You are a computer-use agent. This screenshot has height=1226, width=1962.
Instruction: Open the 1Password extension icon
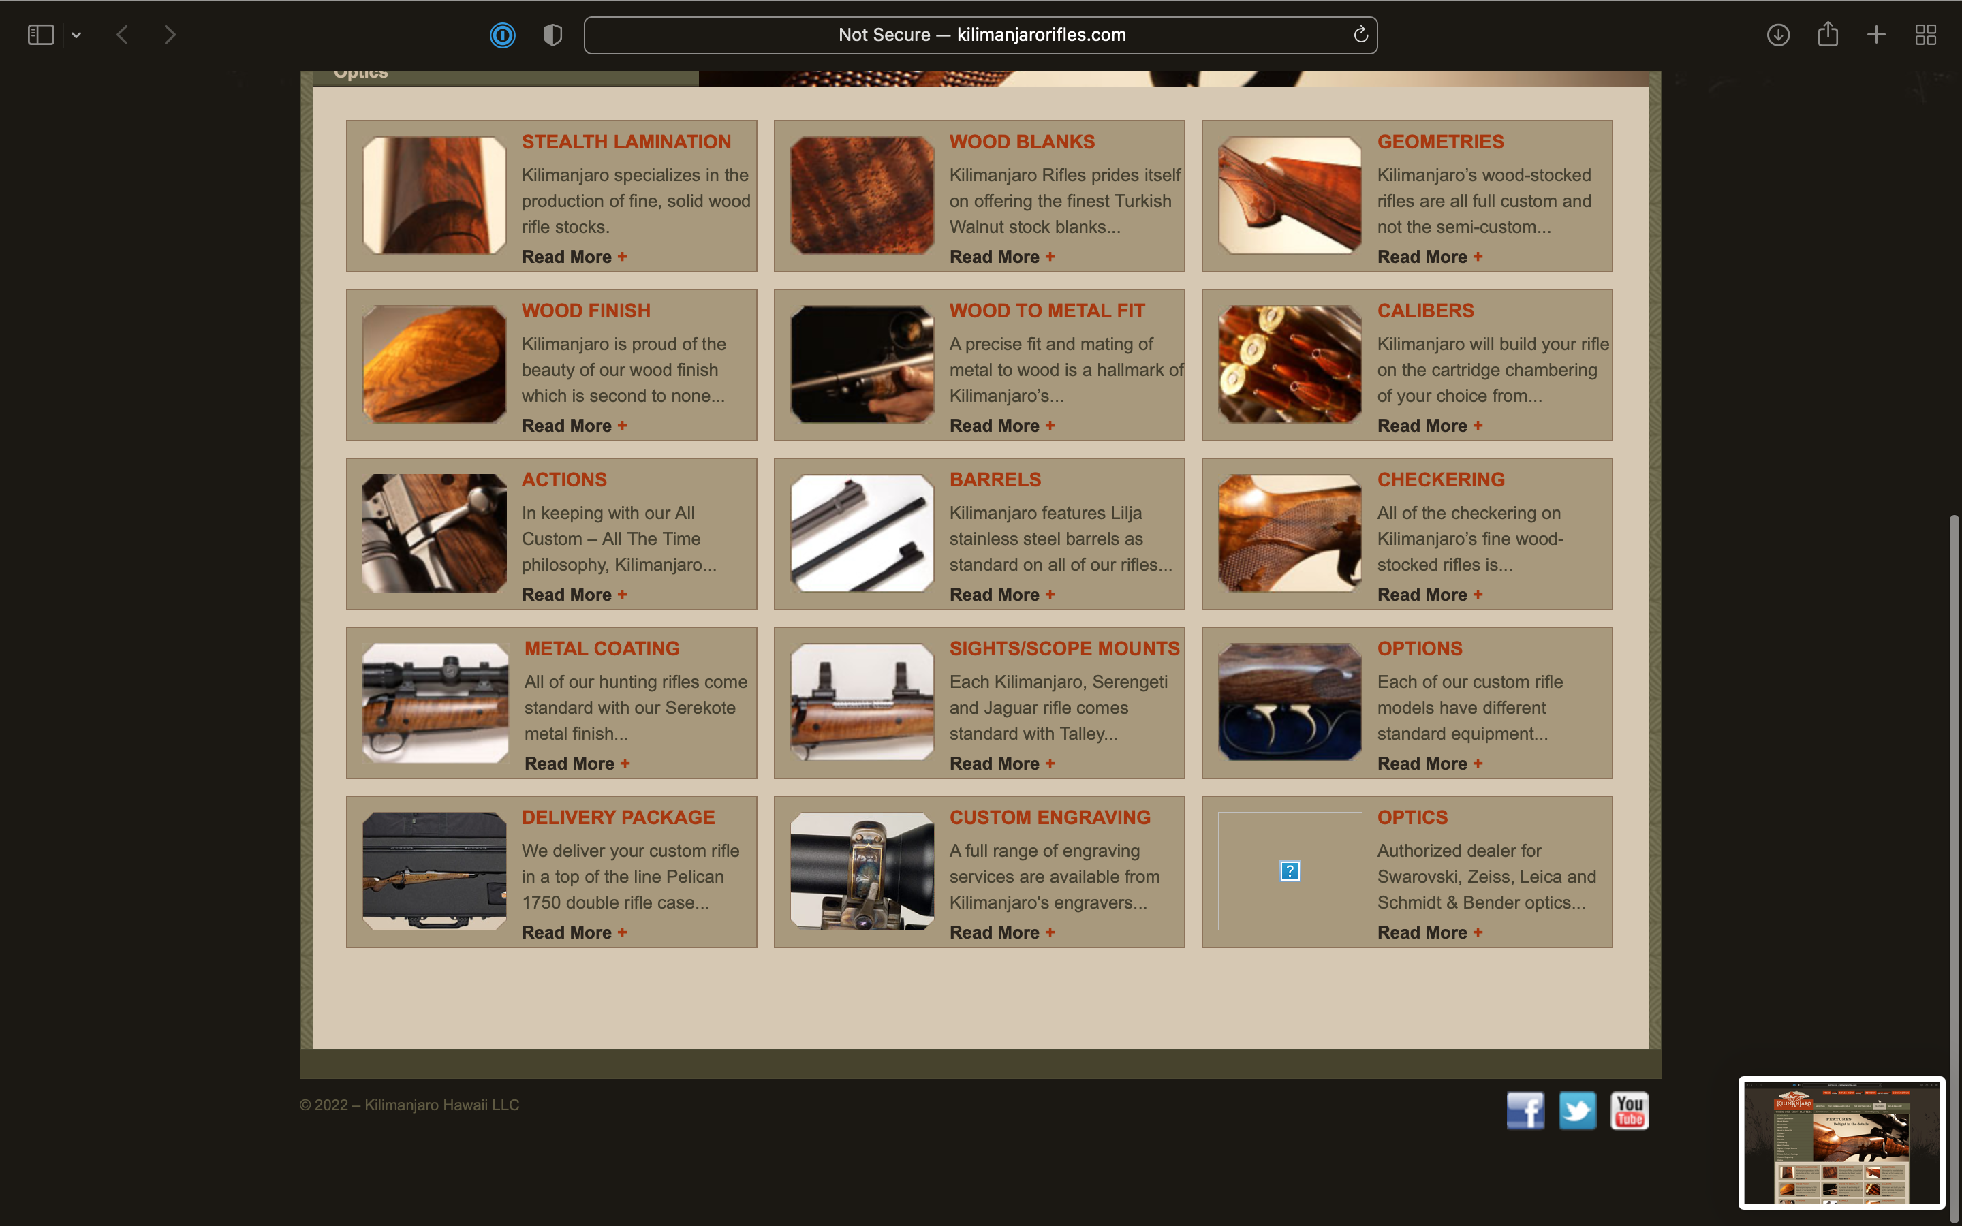click(503, 35)
